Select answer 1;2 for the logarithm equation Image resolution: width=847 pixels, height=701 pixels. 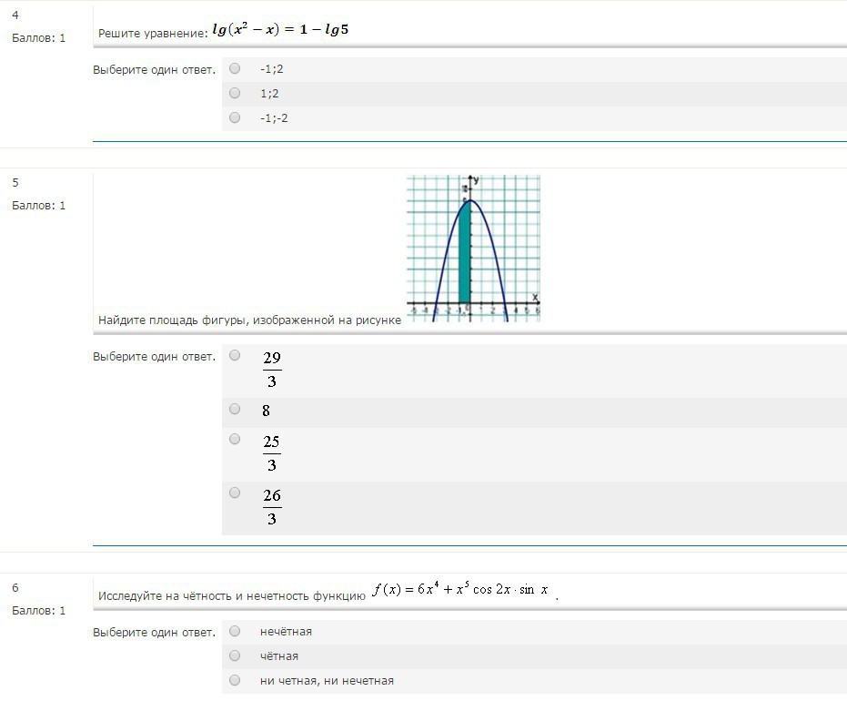pos(236,93)
